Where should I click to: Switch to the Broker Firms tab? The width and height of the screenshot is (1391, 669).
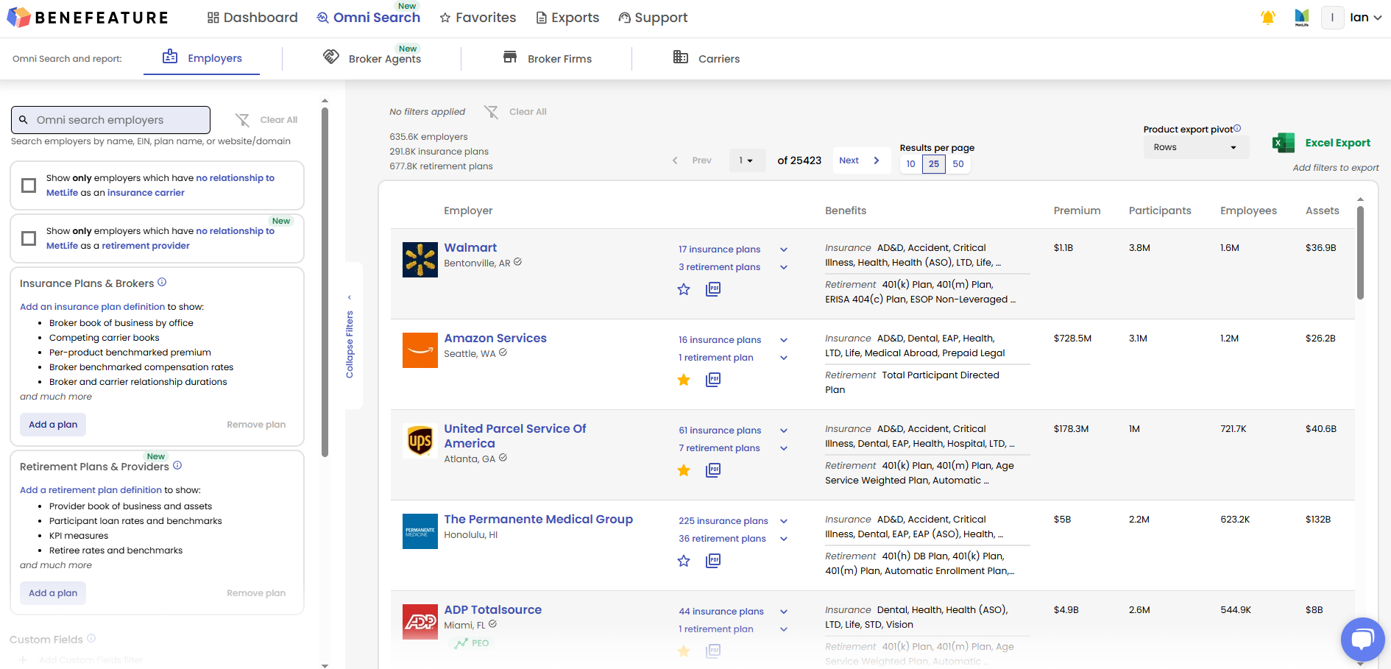click(x=547, y=58)
